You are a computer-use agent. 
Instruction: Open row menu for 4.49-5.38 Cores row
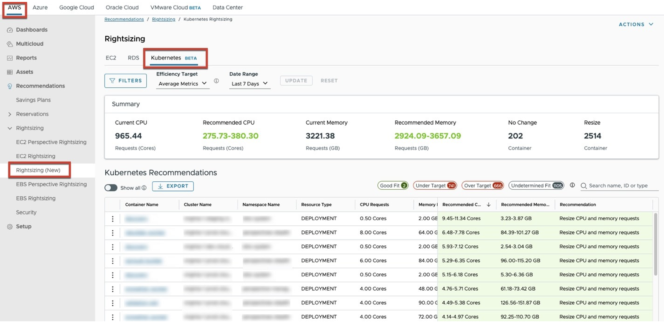click(113, 303)
